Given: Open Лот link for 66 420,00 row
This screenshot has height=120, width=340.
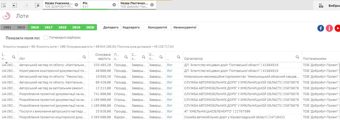Looking at the screenshot, I should pos(169,82).
